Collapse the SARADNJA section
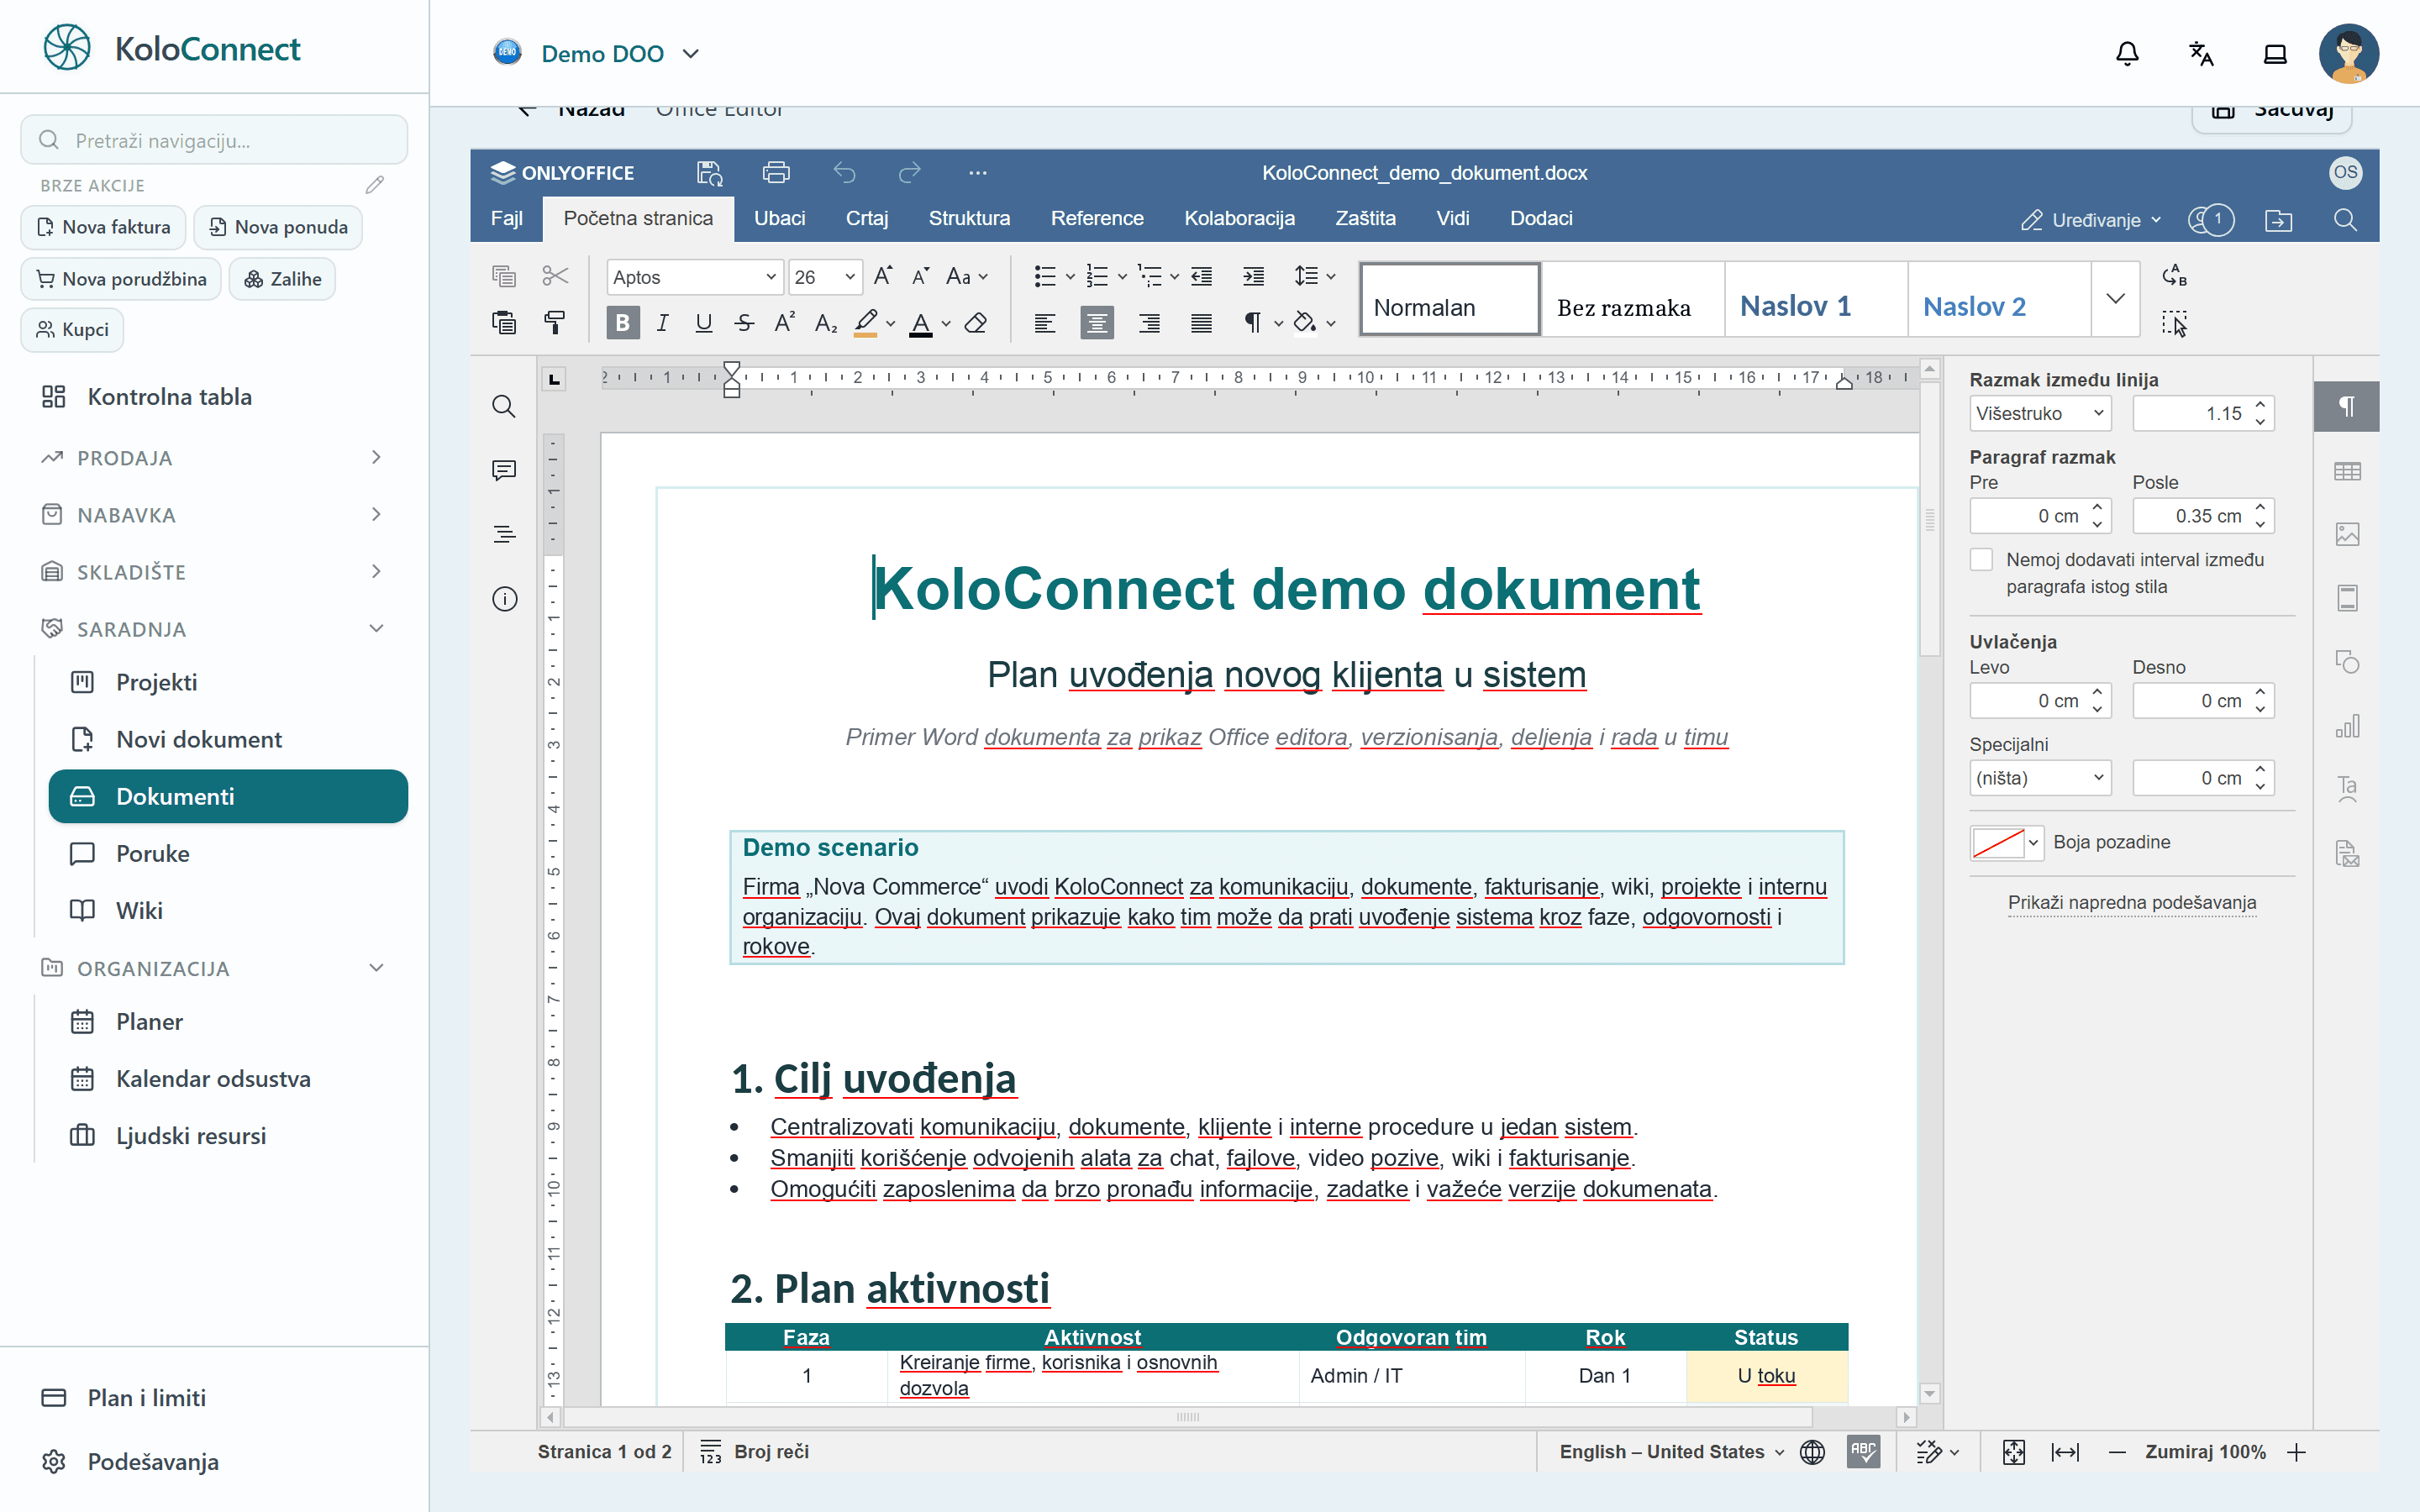 pos(213,628)
